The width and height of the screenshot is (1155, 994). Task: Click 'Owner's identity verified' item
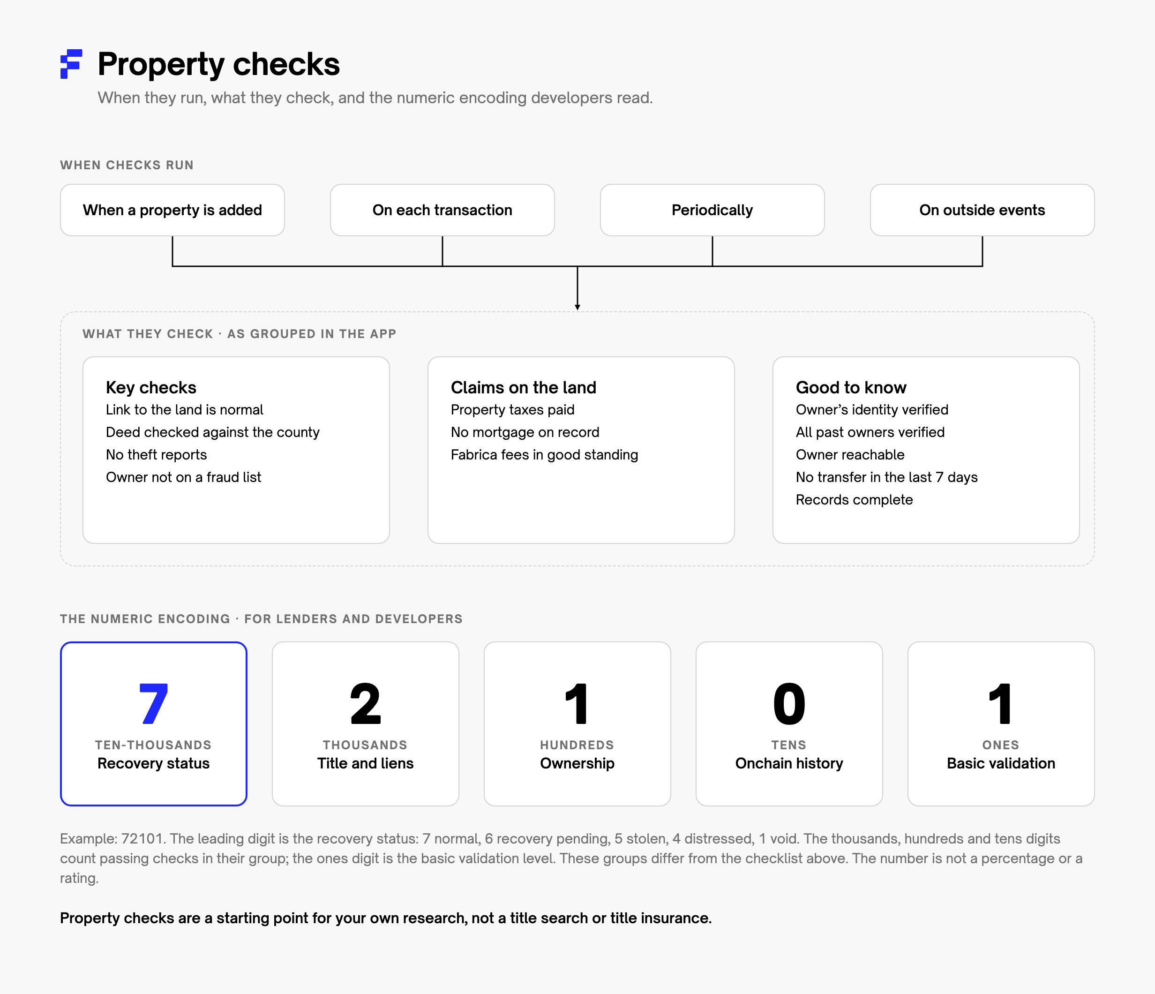872,410
